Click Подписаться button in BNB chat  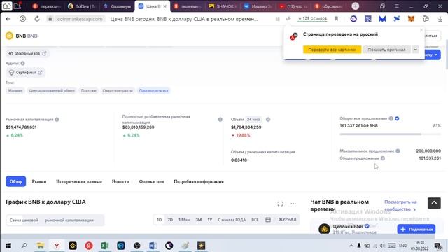click(416, 229)
